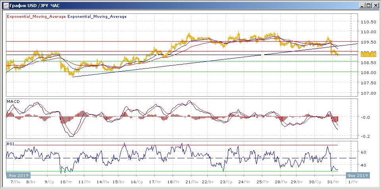The width and height of the screenshot is (381, 190).
Task: Click the 1/Пт date label
Action: tap(353, 182)
